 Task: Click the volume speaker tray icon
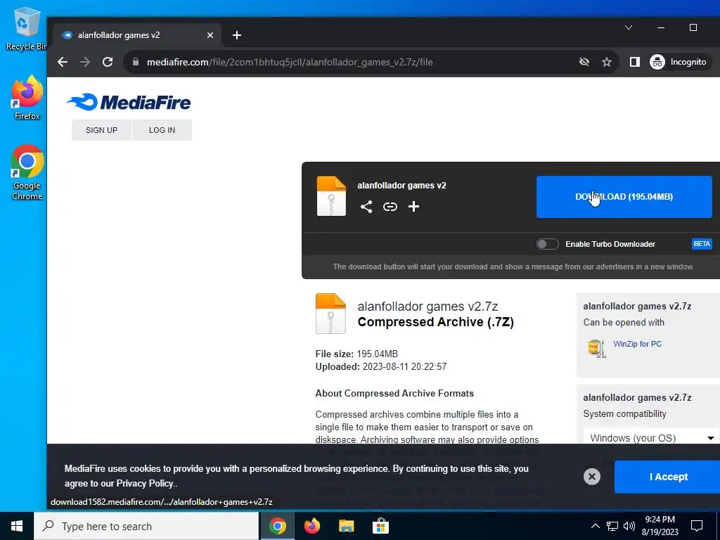[x=629, y=526]
